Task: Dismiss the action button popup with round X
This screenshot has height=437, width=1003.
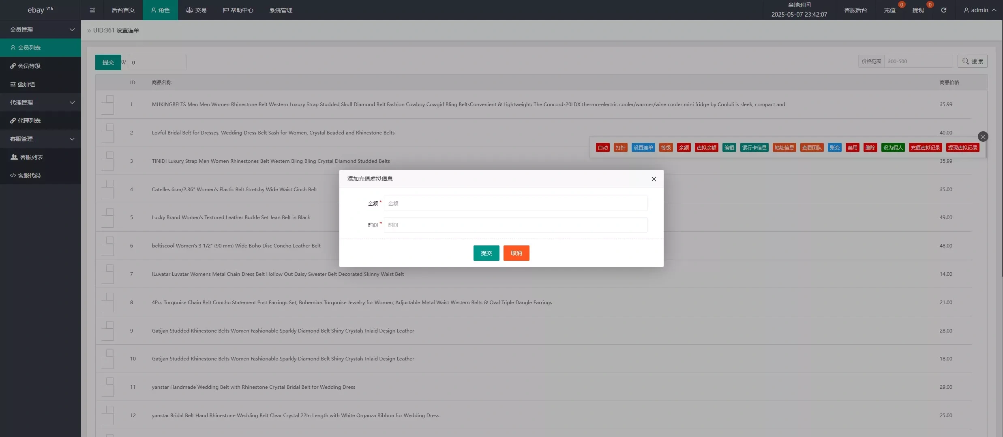Action: click(983, 137)
